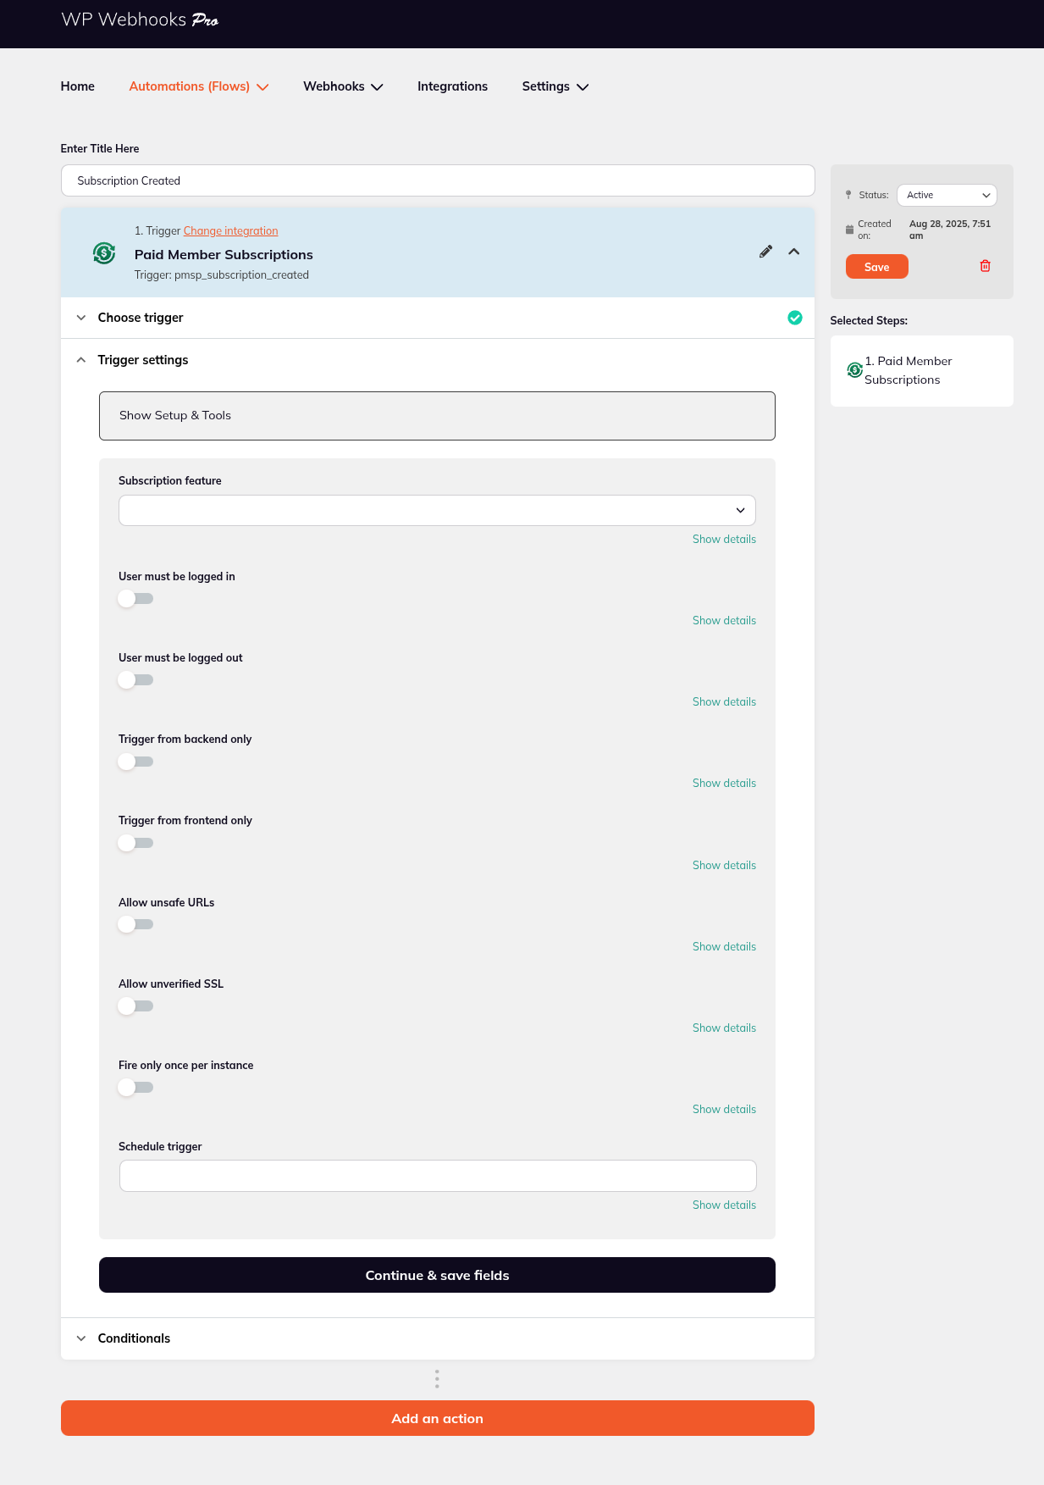Click the three-dot connector below the trigger card
This screenshot has width=1044, height=1485.
[x=437, y=1379]
